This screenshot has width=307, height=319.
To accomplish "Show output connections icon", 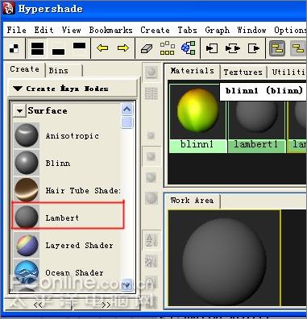I will tap(254, 48).
